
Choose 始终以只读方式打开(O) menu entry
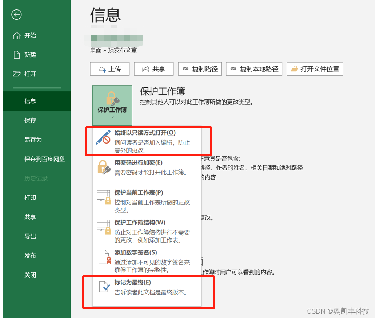click(x=147, y=141)
